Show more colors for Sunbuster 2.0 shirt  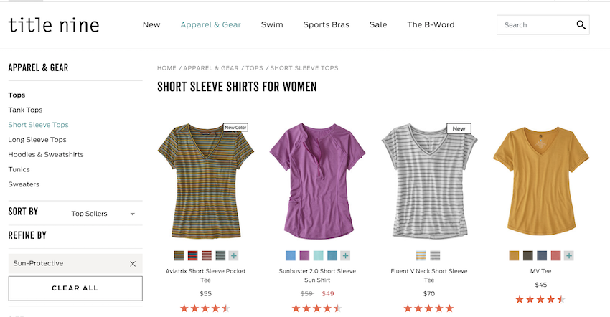(x=345, y=255)
